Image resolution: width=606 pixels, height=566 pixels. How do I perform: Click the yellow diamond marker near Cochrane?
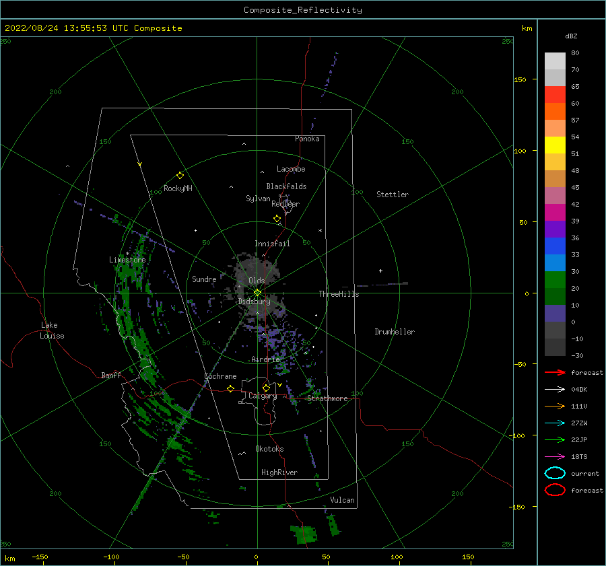pos(231,388)
